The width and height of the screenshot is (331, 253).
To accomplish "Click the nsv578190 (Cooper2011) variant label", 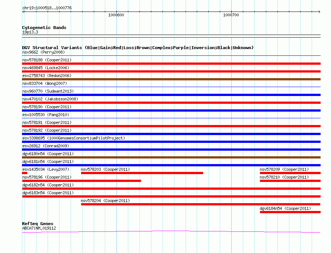I will [x=47, y=107].
